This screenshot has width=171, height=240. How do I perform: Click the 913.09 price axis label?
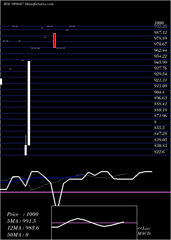tap(160, 86)
